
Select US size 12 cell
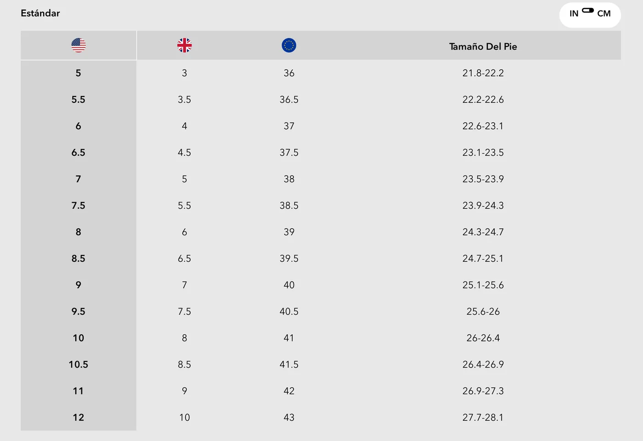click(79, 418)
